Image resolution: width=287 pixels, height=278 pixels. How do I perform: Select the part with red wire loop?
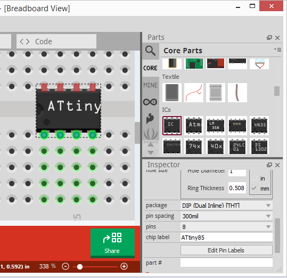[259, 64]
